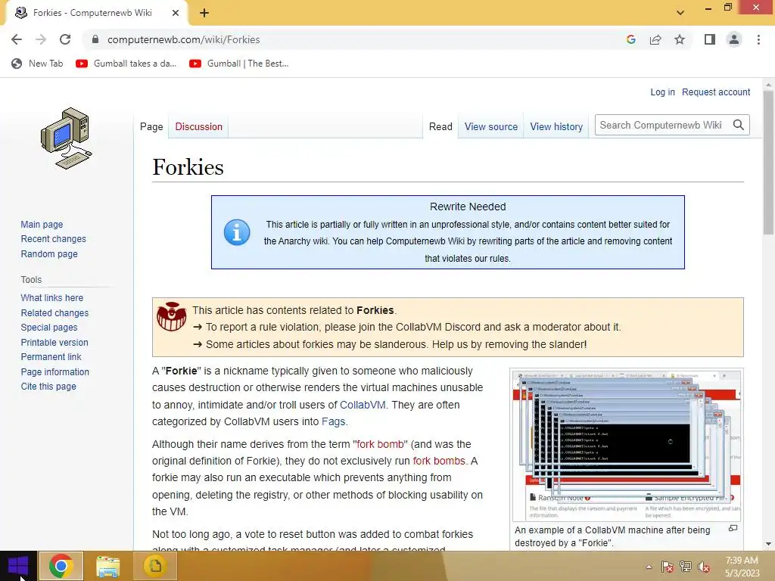This screenshot has width=775, height=581.
Task: Open 'Gumball | The Best...' bookmark
Action: [x=238, y=64]
